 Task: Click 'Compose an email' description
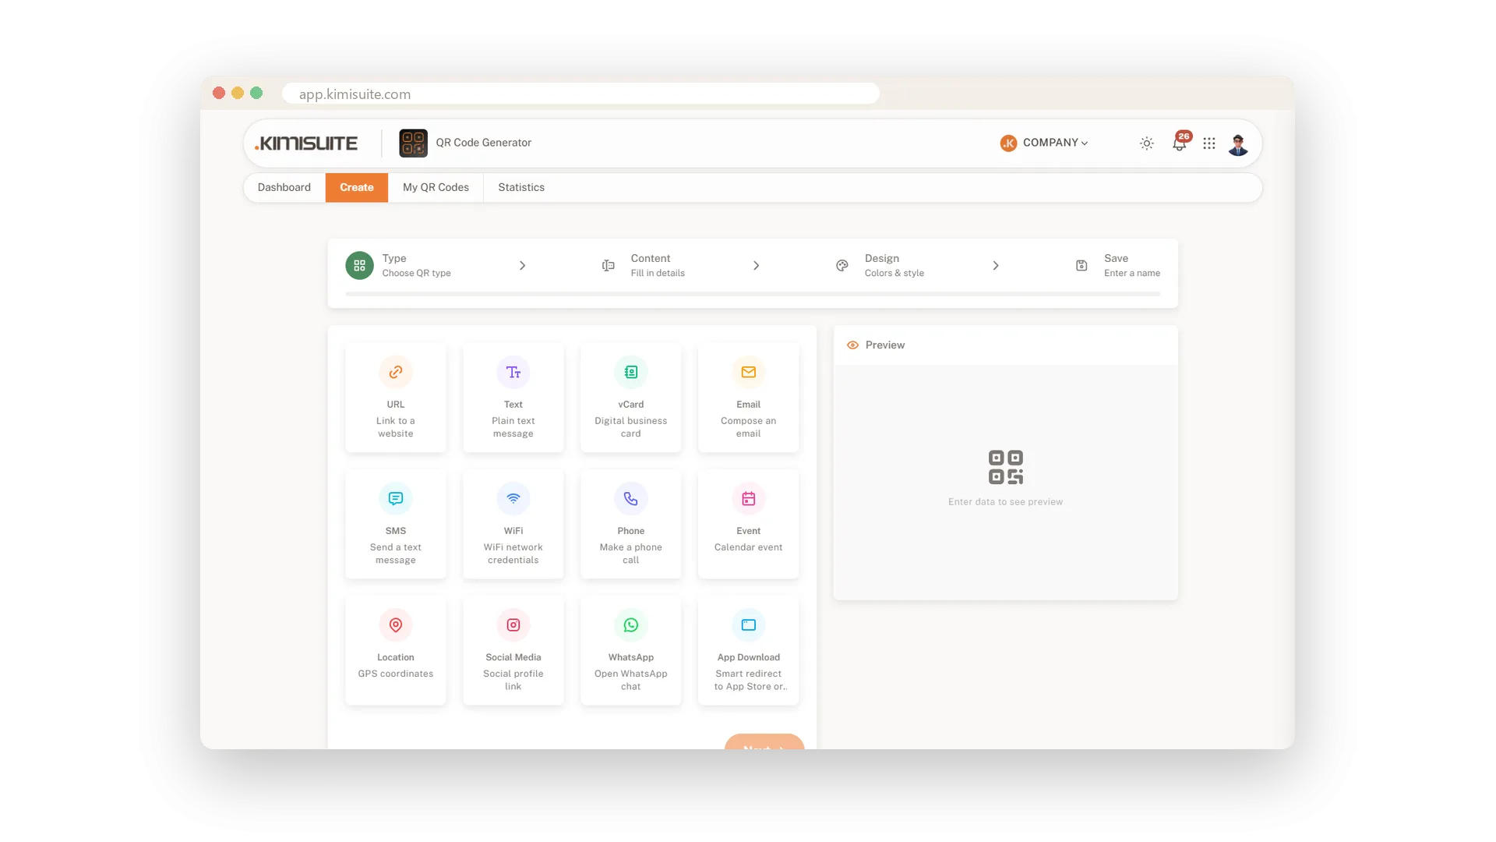[749, 427]
